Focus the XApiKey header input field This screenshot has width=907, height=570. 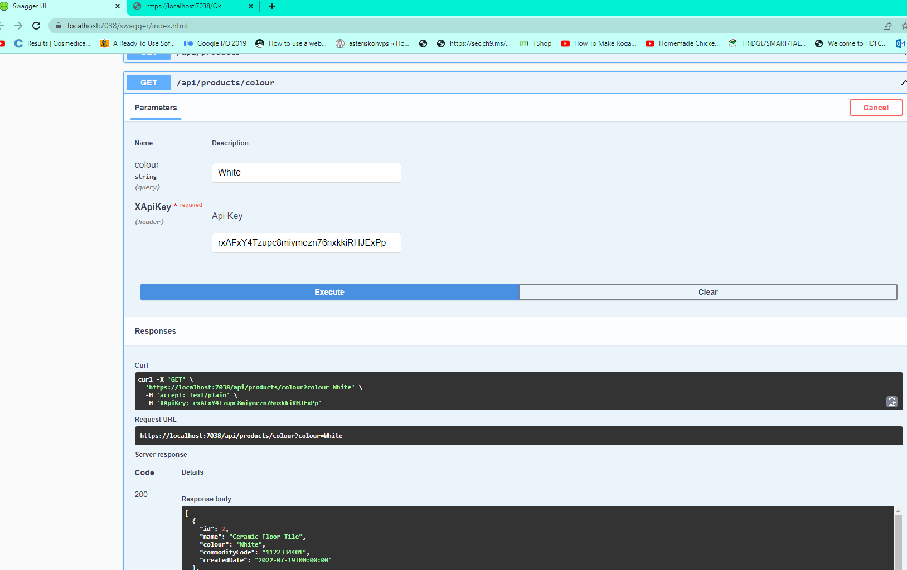coord(306,243)
